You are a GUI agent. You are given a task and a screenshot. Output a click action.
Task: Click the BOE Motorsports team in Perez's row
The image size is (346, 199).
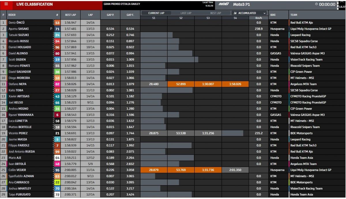[x=301, y=133]
